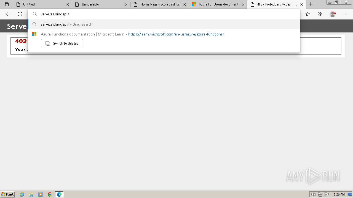This screenshot has height=198, width=353.
Task: Open the tab actions menu icon
Action: click(7, 4)
